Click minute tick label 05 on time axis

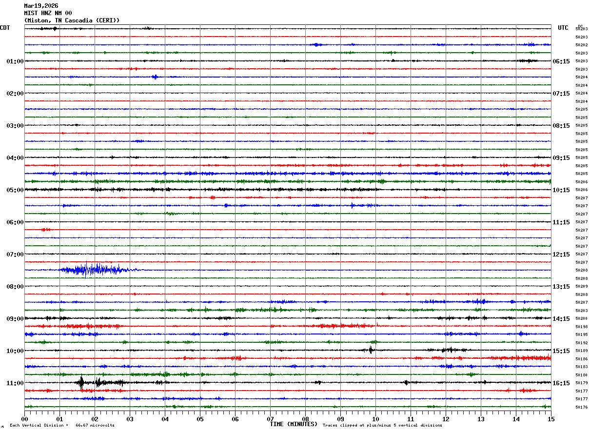(200, 419)
